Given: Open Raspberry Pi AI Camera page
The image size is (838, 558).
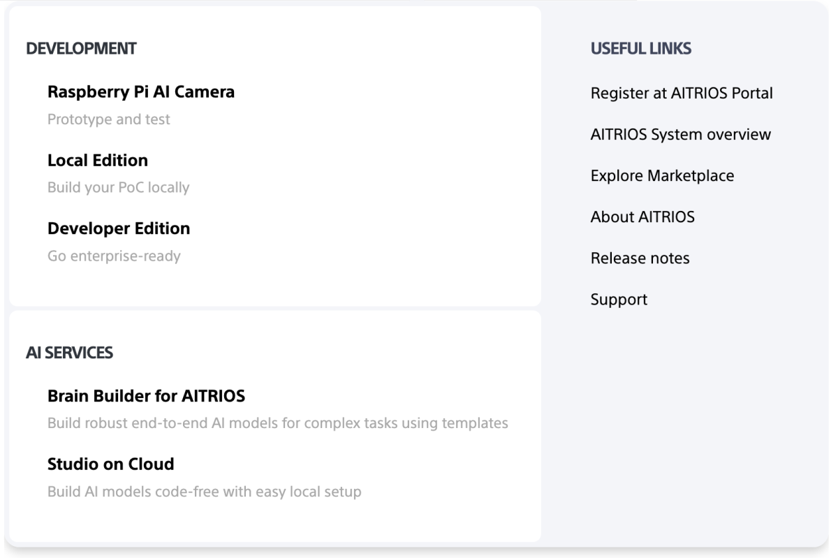Looking at the screenshot, I should pyautogui.click(x=140, y=91).
